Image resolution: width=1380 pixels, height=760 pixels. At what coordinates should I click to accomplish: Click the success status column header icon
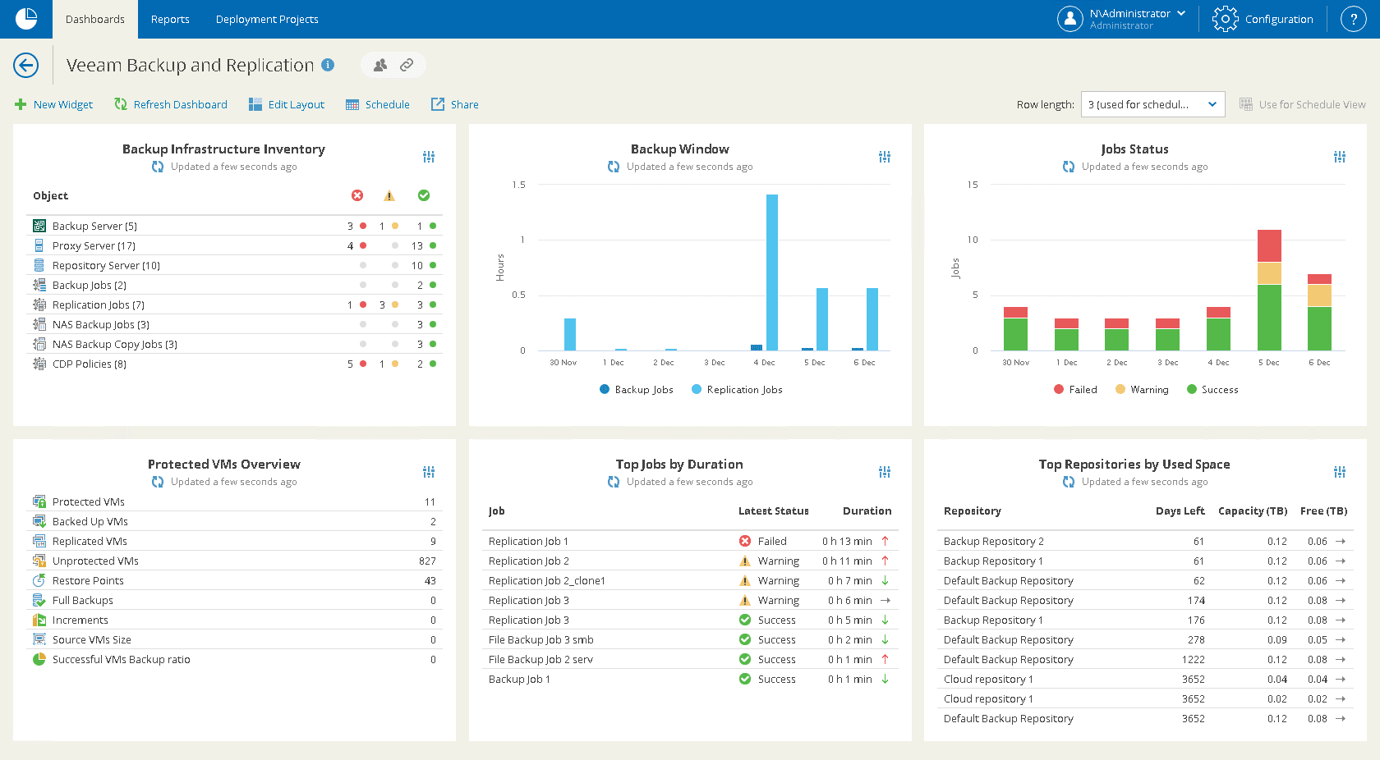pyautogui.click(x=424, y=195)
